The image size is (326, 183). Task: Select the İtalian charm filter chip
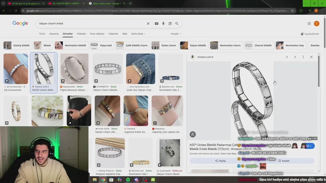[165, 45]
